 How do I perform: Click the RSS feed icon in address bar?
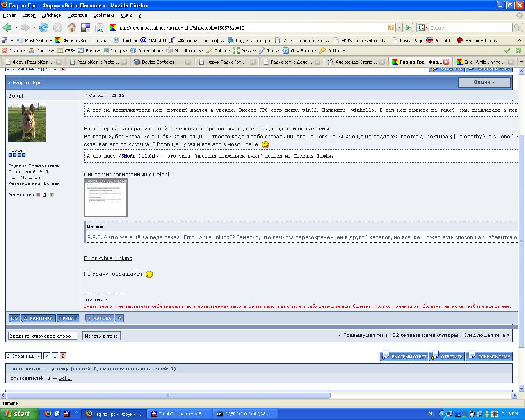(391, 27)
